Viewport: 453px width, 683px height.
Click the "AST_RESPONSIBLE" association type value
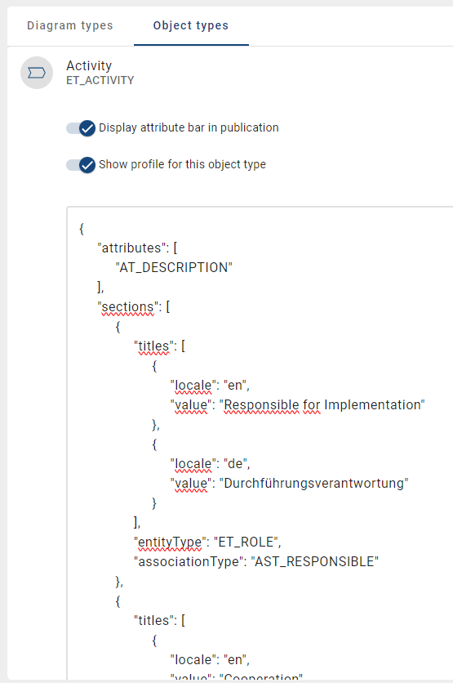(x=314, y=561)
